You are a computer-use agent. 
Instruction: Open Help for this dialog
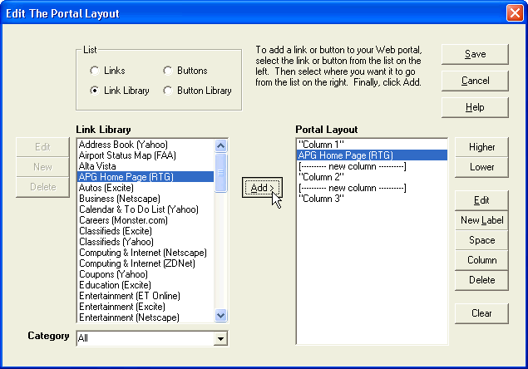tap(475, 107)
